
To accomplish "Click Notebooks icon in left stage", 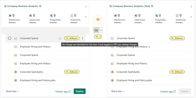I will pos(72,15).
